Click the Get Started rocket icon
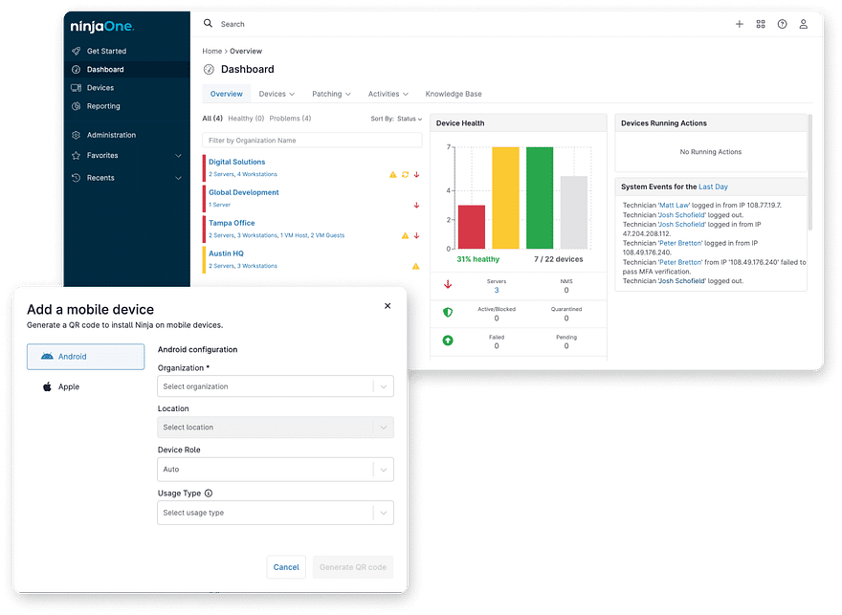 [x=77, y=51]
